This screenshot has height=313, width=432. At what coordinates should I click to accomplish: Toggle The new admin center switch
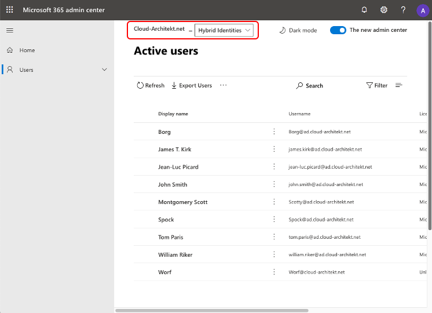pyautogui.click(x=338, y=30)
